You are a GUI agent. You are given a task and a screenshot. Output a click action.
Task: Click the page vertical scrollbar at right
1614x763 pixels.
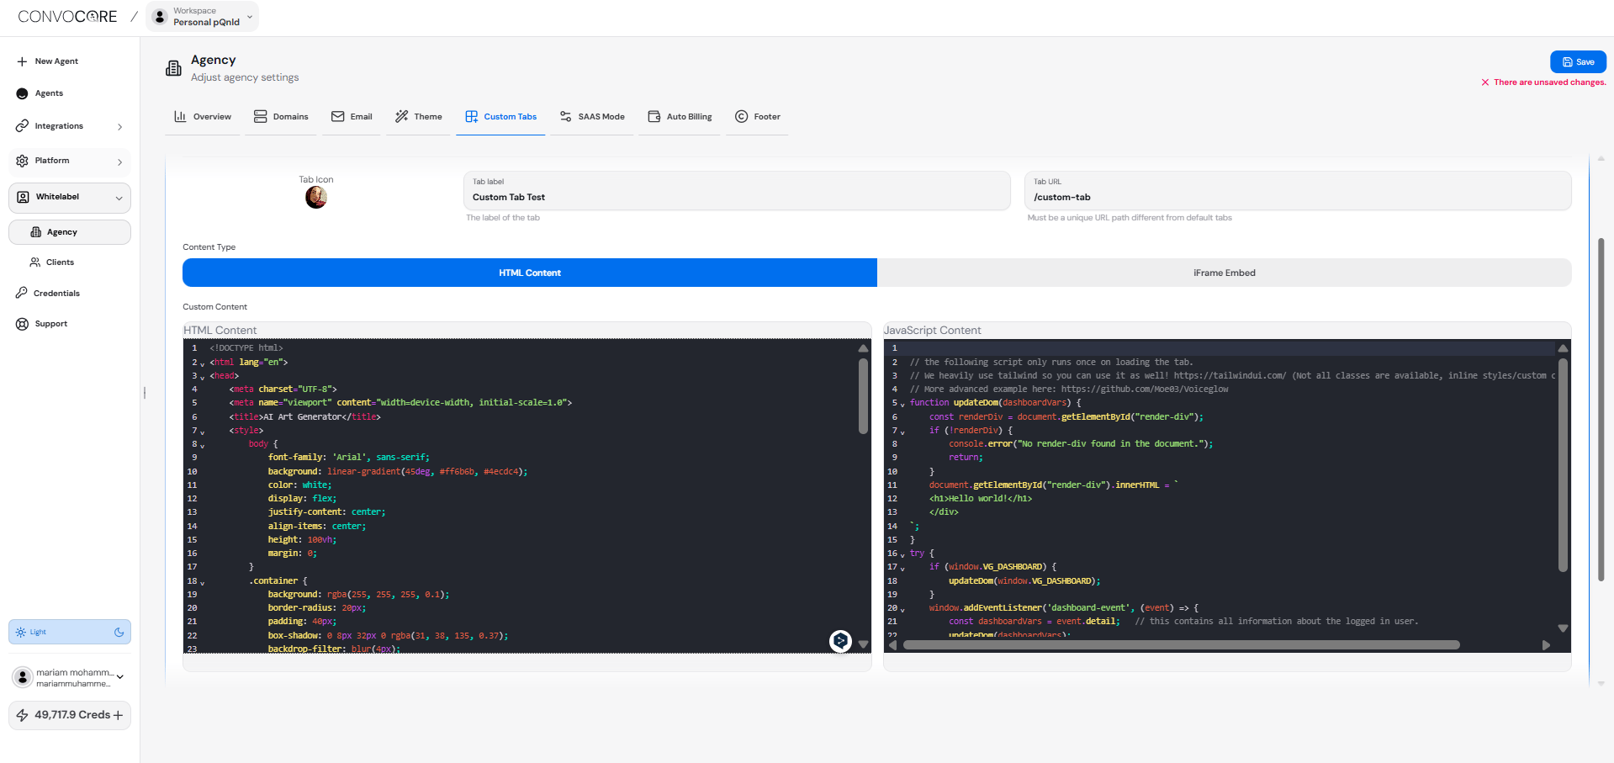pyautogui.click(x=1601, y=410)
